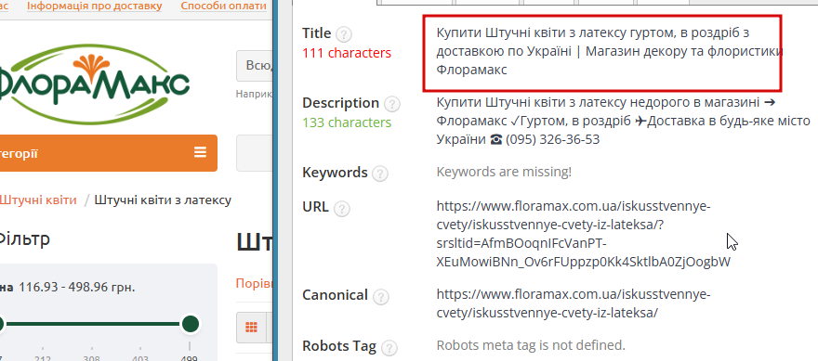Click the page URL text
The height and width of the screenshot is (361, 818).
coord(583,234)
